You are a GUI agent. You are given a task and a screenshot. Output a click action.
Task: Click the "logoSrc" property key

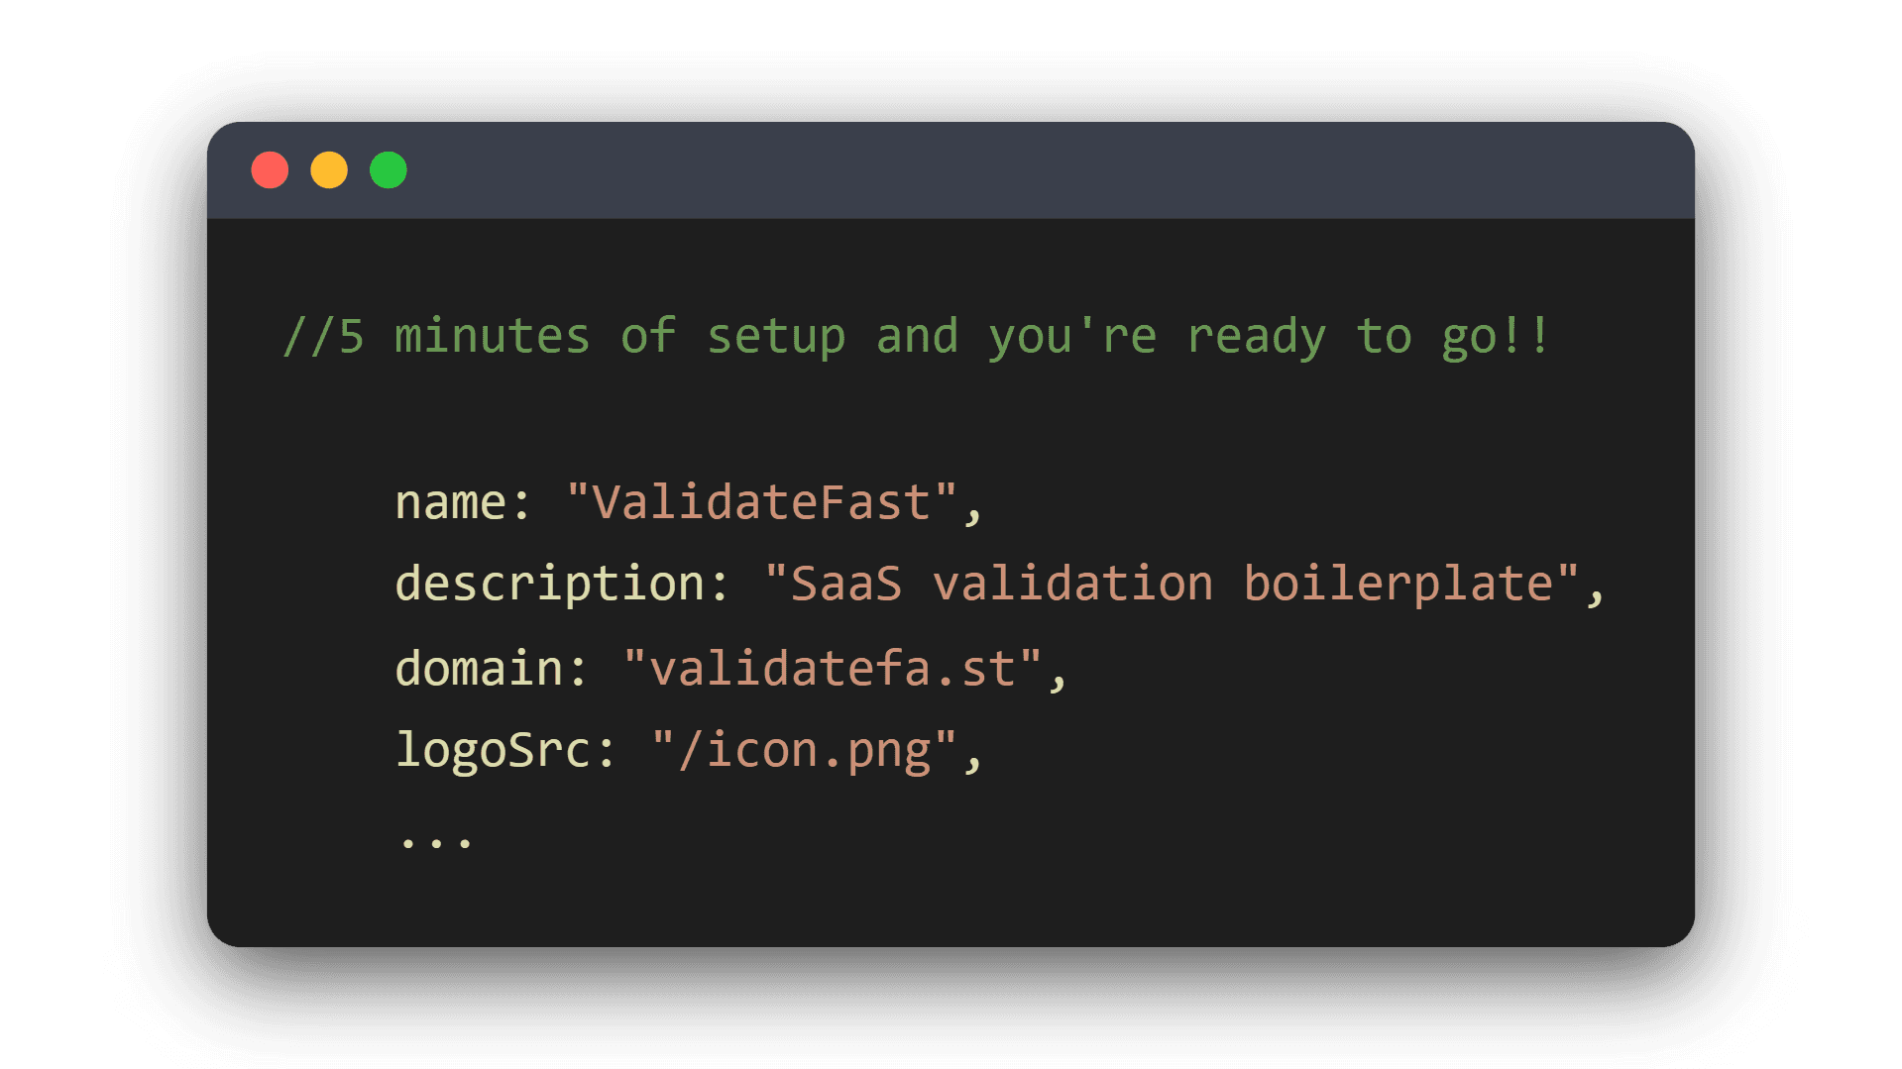(494, 750)
